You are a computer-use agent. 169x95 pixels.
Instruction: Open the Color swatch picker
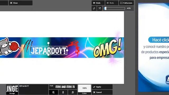pos(84,89)
